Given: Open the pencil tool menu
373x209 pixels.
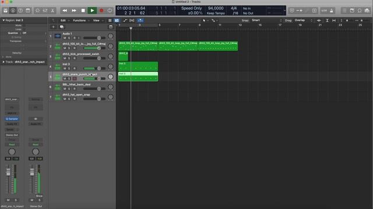Looking at the screenshot, I should (x=214, y=21).
